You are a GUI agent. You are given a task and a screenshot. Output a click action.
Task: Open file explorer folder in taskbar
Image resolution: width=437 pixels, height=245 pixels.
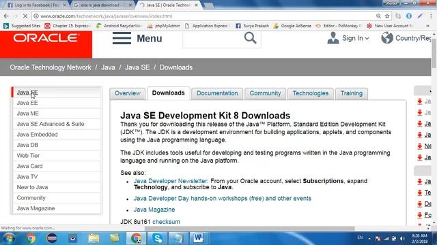pos(94,238)
